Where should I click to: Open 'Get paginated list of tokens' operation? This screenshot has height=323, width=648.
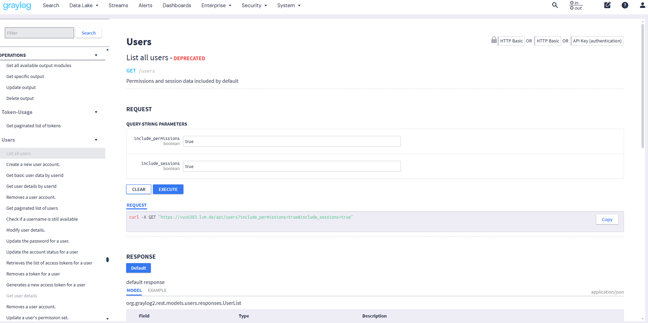coord(33,126)
